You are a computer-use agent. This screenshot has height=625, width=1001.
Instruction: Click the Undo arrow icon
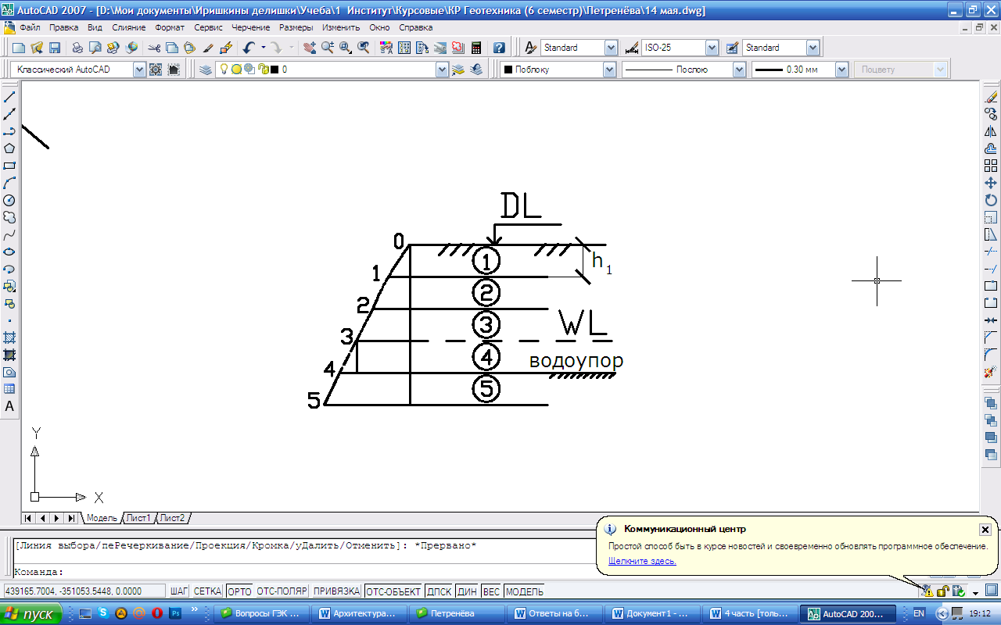[x=249, y=48]
